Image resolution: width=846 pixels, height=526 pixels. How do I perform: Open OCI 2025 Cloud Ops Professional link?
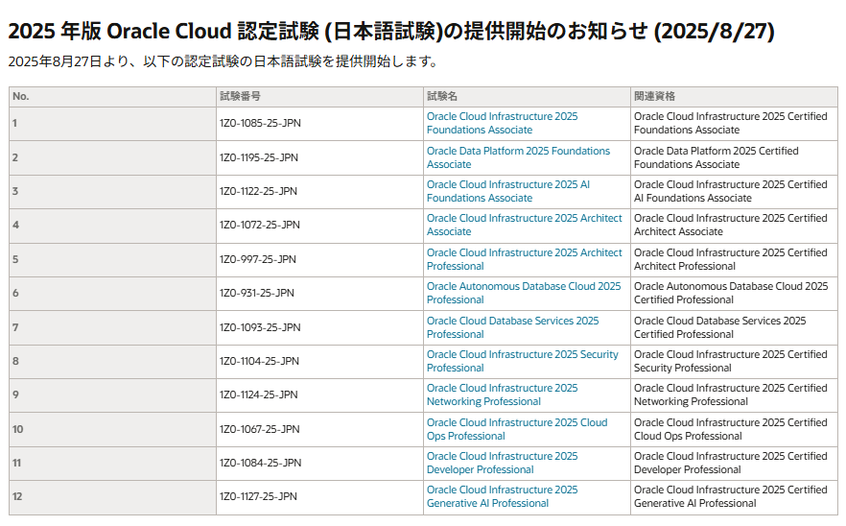pos(517,429)
